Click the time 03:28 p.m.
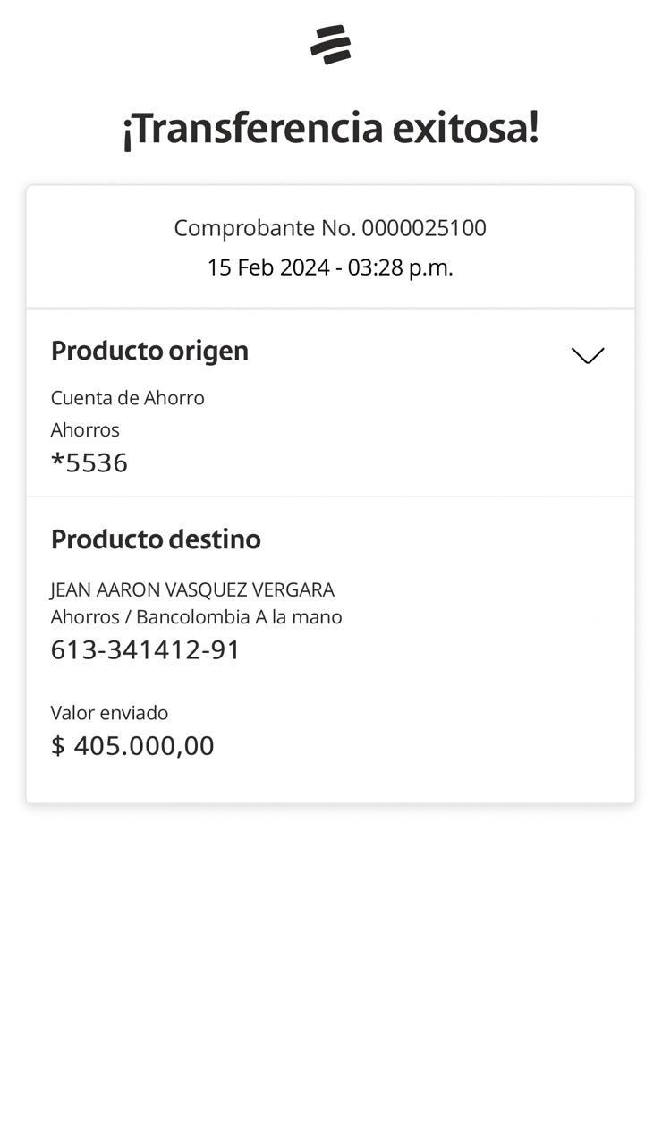Image resolution: width=662 pixels, height=1145 pixels. pyautogui.click(x=401, y=267)
